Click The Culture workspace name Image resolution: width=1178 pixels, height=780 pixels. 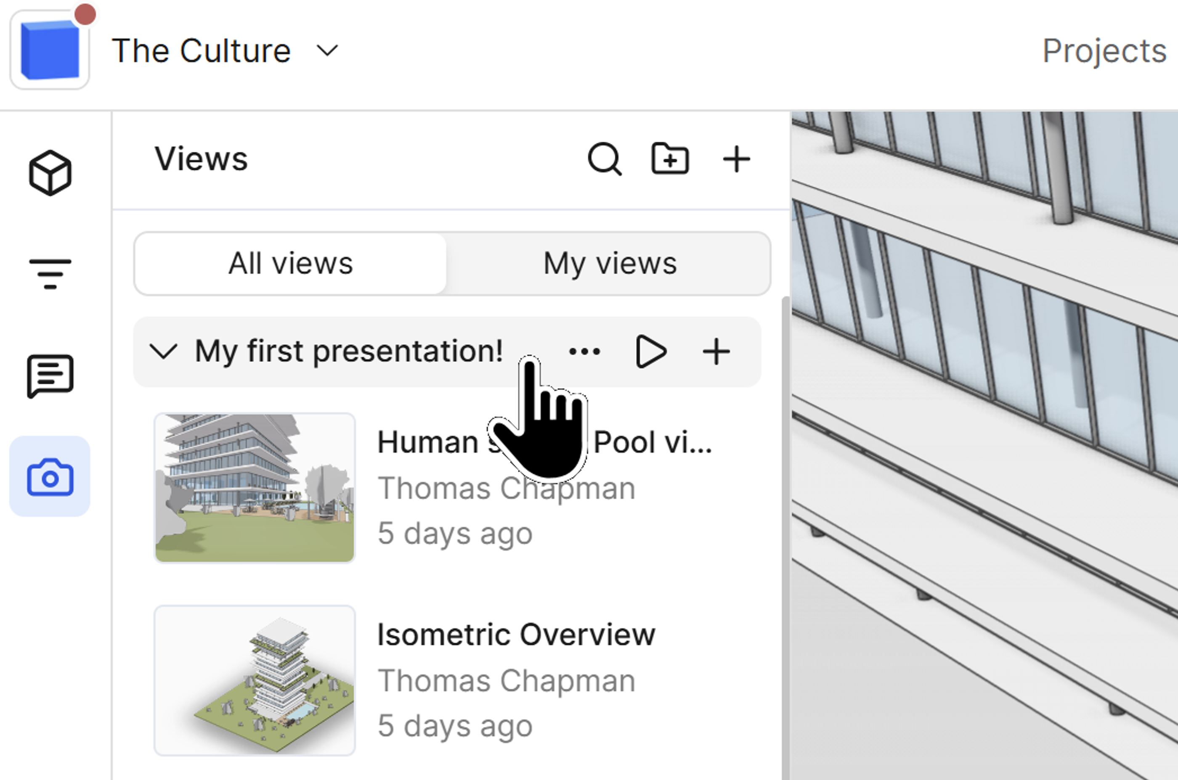(x=201, y=51)
